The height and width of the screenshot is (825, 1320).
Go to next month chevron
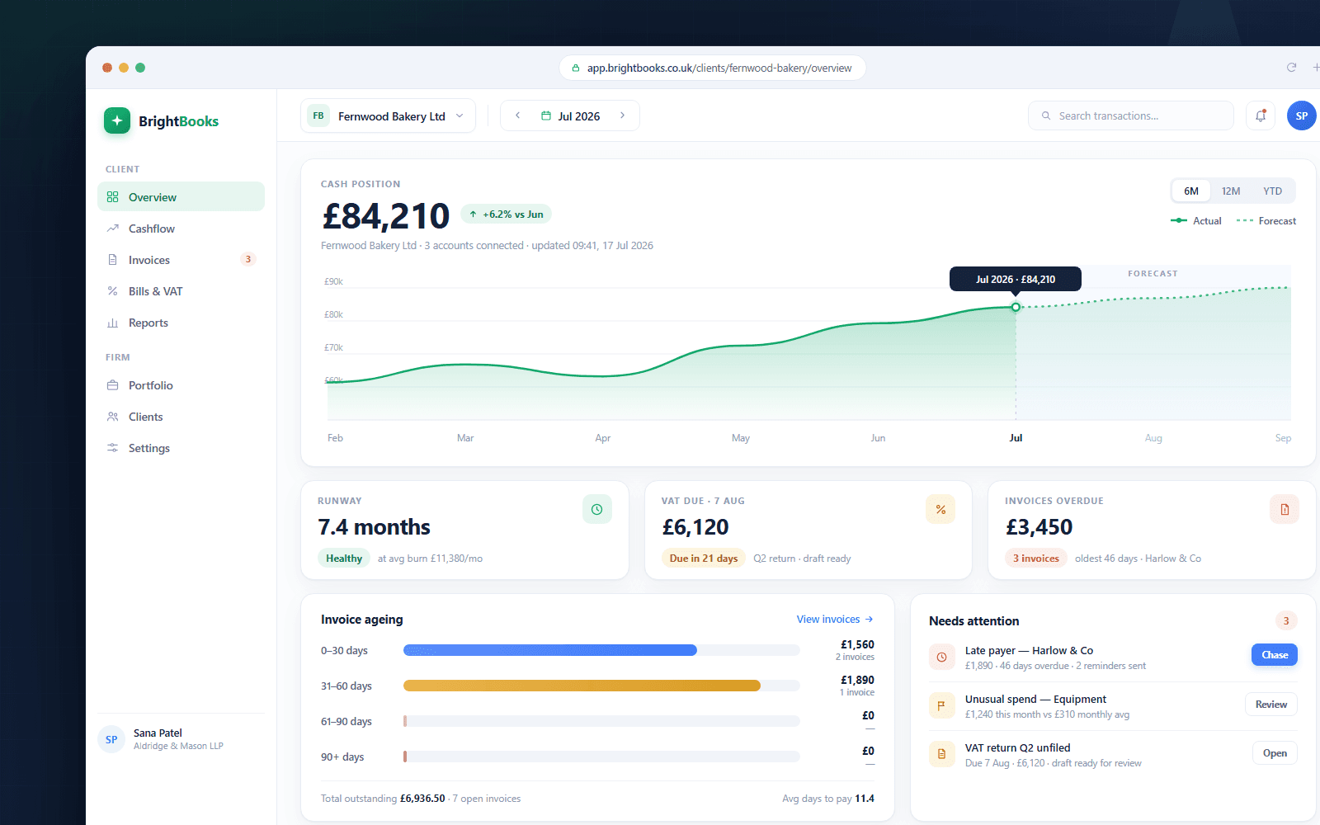[x=622, y=115]
